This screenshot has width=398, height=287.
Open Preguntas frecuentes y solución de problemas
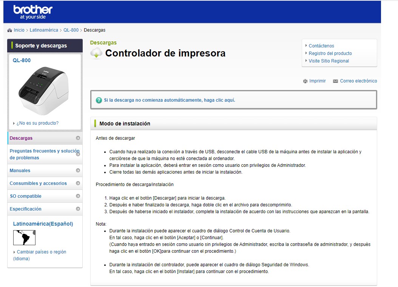45,154
